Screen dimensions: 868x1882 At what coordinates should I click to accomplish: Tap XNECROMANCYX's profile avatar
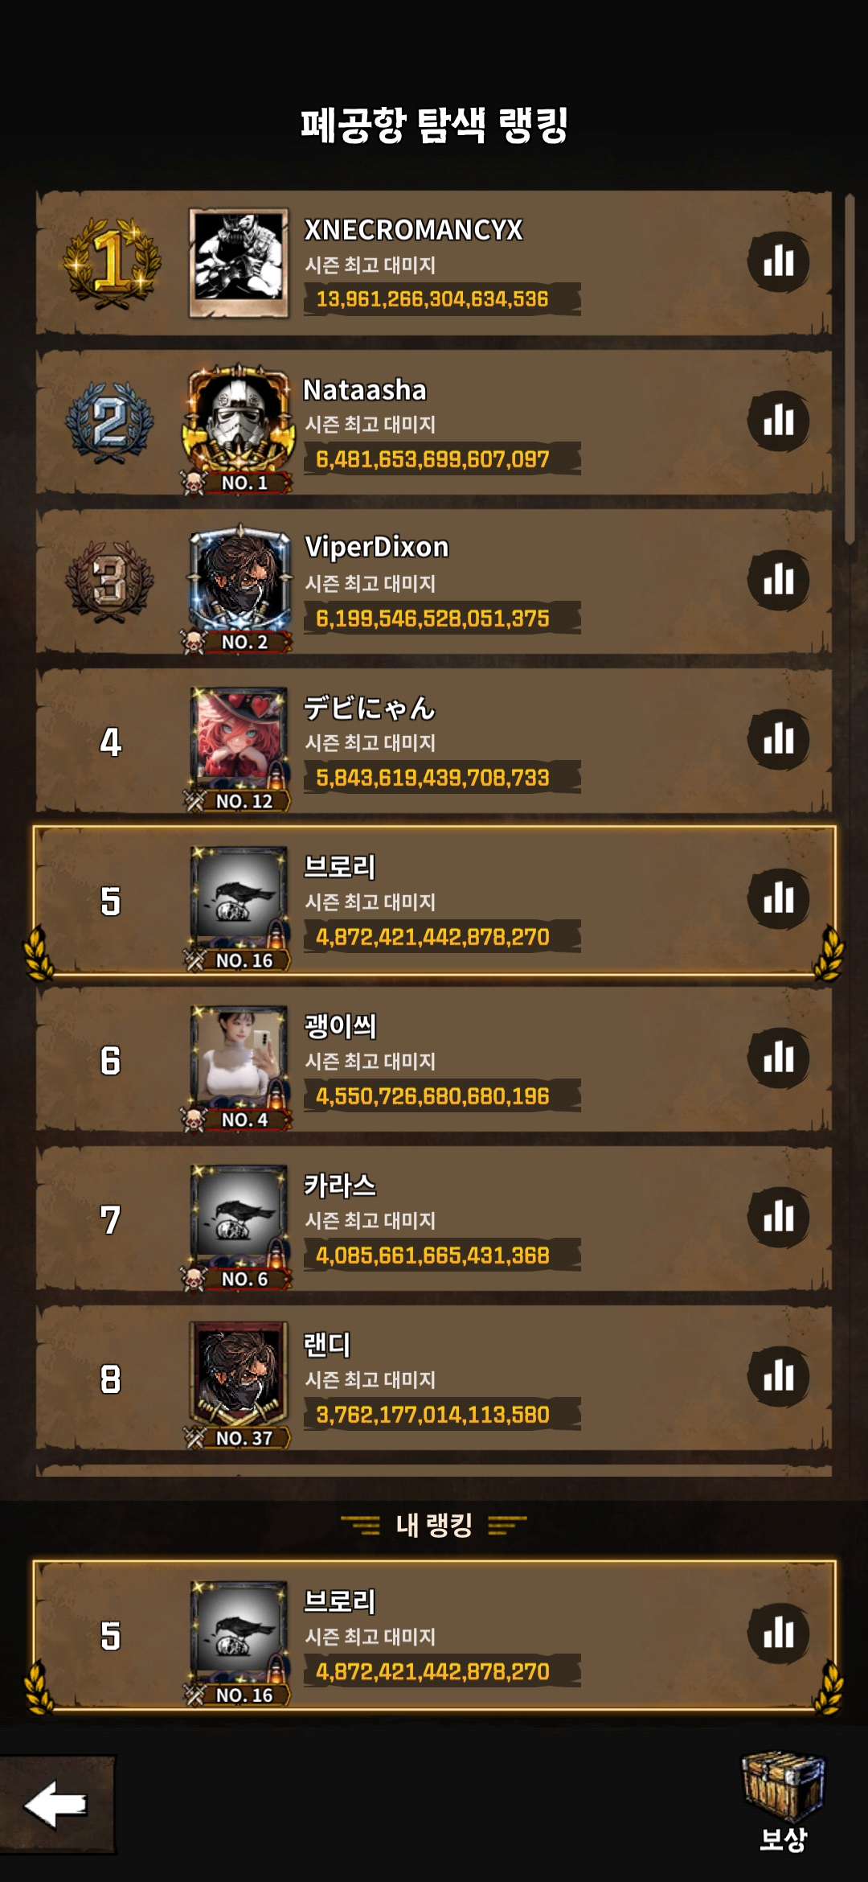point(239,264)
